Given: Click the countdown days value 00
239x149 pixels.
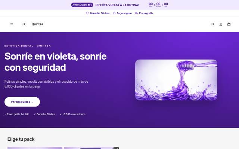Looking at the screenshot, I should click(x=151, y=4).
